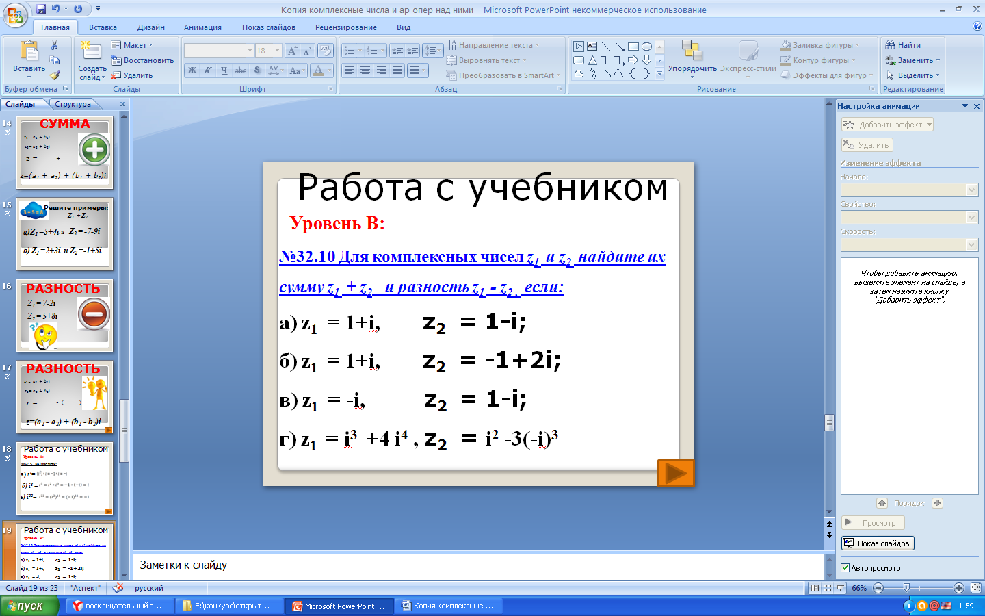Open font name combo box
Viewport: 985px width, 616px height.
point(219,51)
